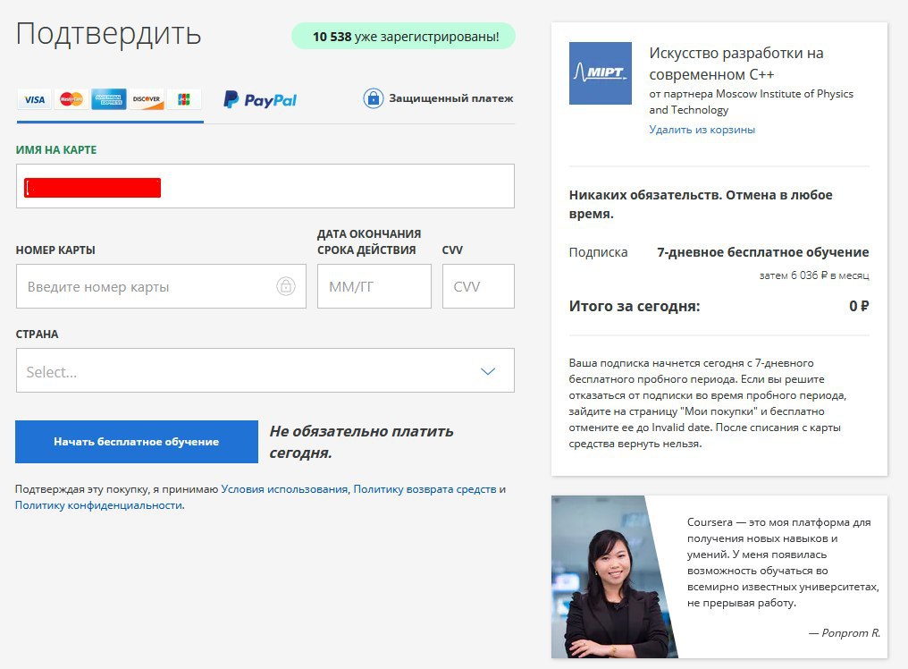Select the American Express icon

click(x=109, y=99)
